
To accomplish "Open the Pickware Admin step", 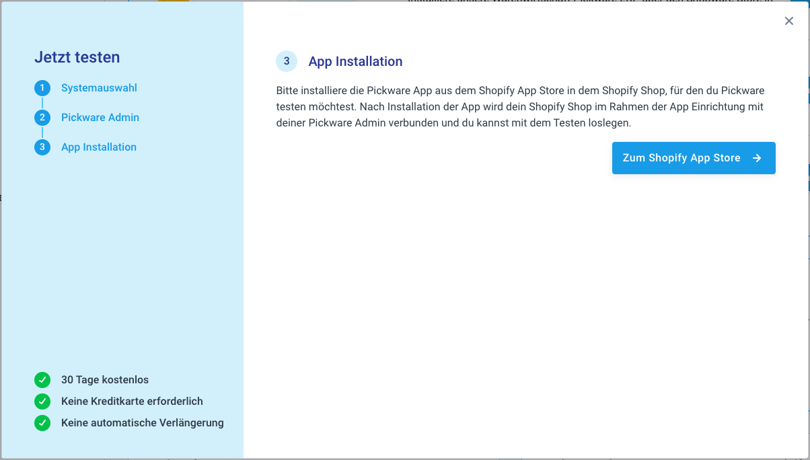I will 100,118.
